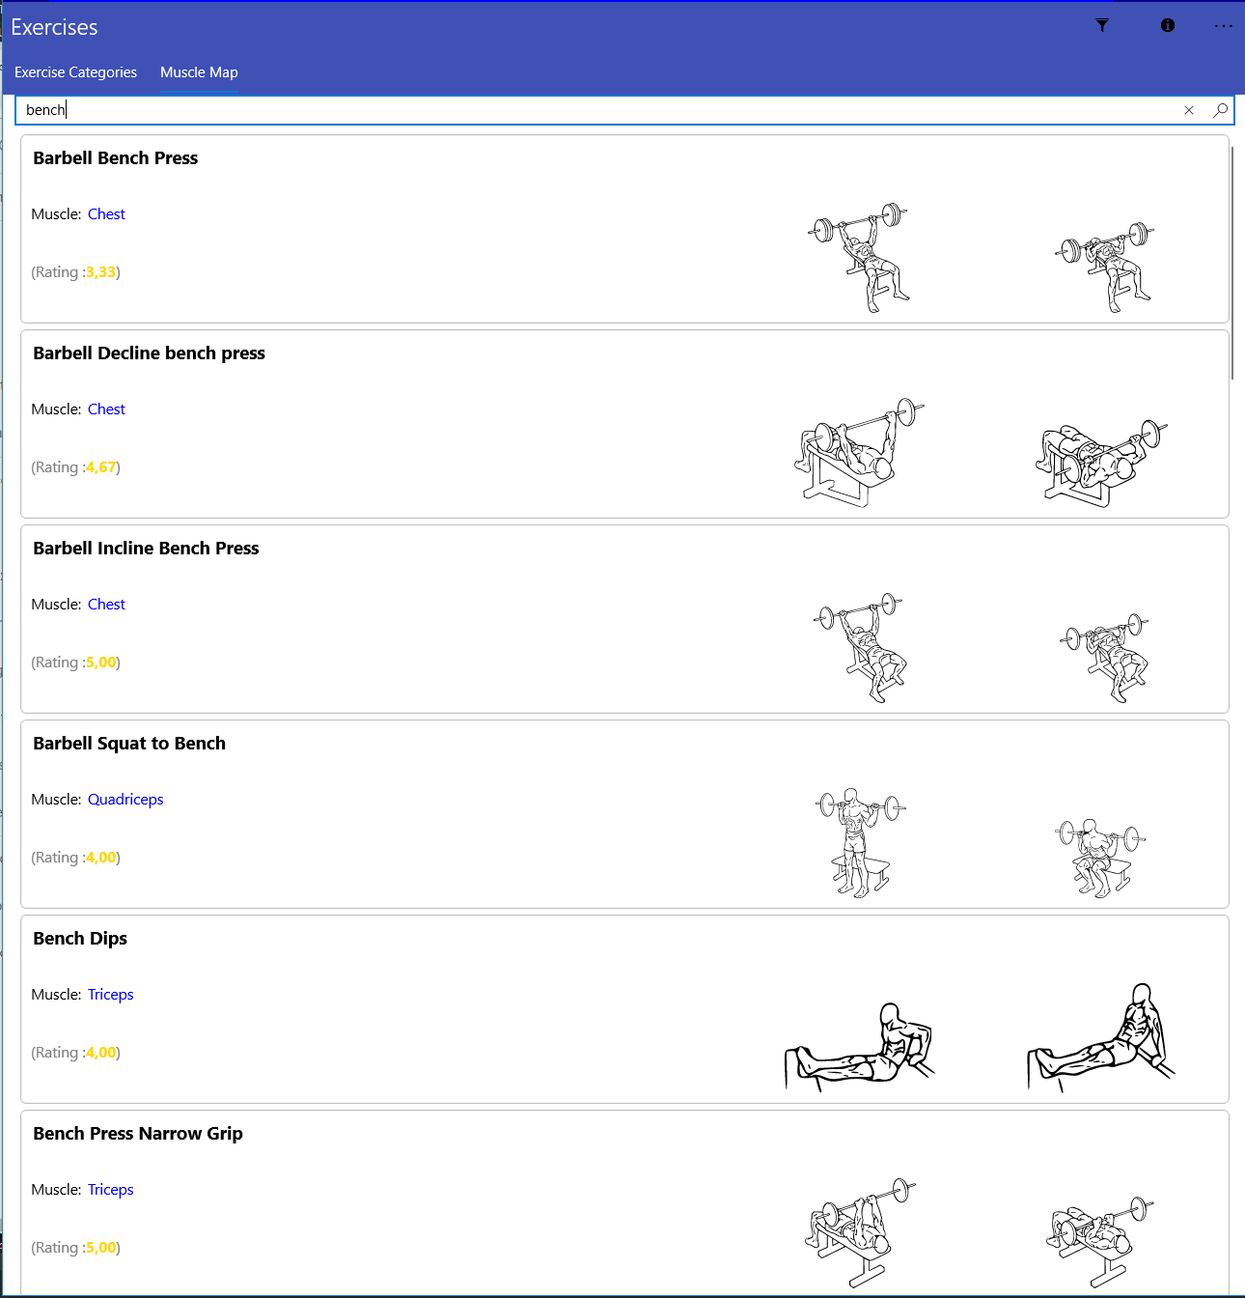Click first Bench Press Narrow Grip illustration

860,1232
